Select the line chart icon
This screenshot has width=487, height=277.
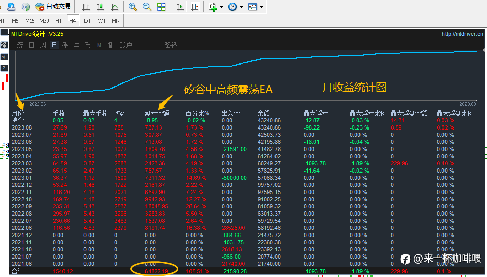click(115, 7)
